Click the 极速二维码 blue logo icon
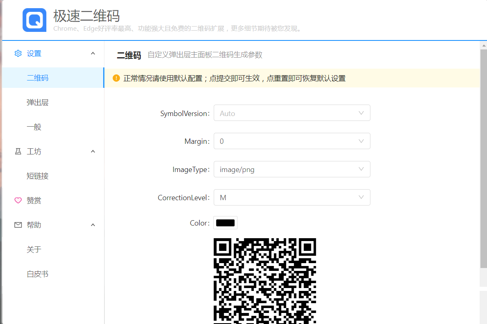The width and height of the screenshot is (487, 324). [x=34, y=20]
